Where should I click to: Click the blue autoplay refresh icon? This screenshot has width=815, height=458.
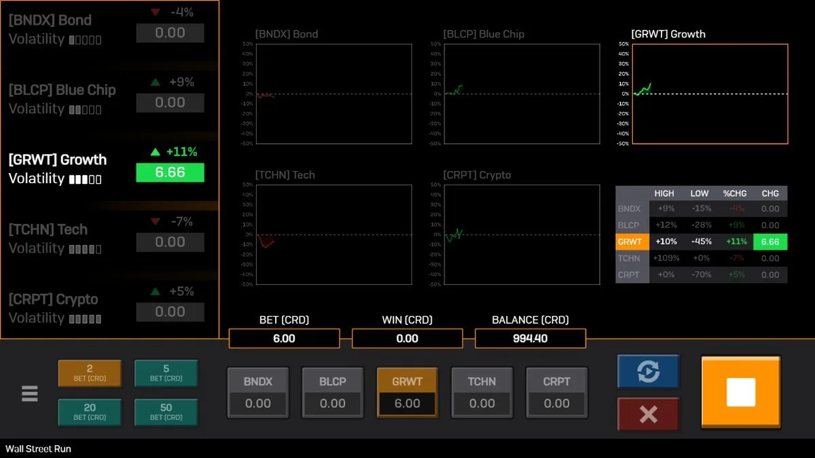[x=648, y=371]
